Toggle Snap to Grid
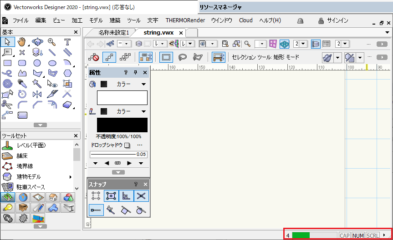Viewport: 393px width, 240px height. (x=96, y=196)
